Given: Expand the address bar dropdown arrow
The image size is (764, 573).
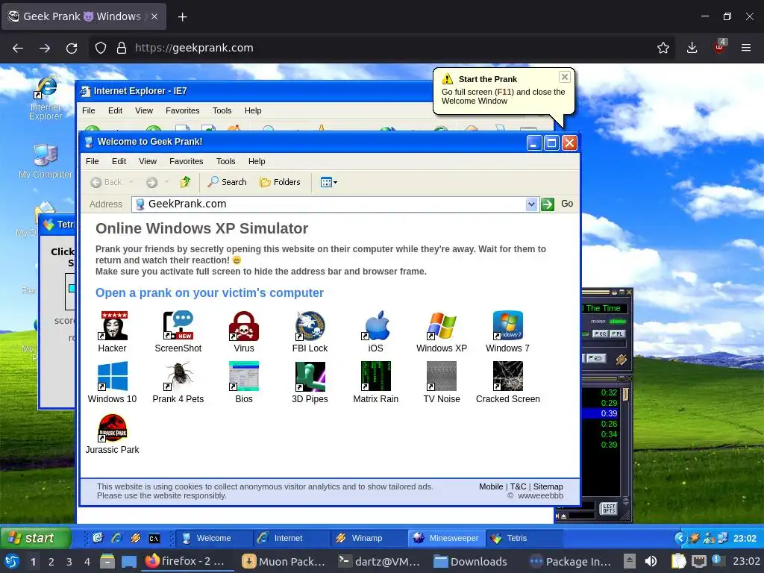Looking at the screenshot, I should click(x=531, y=204).
